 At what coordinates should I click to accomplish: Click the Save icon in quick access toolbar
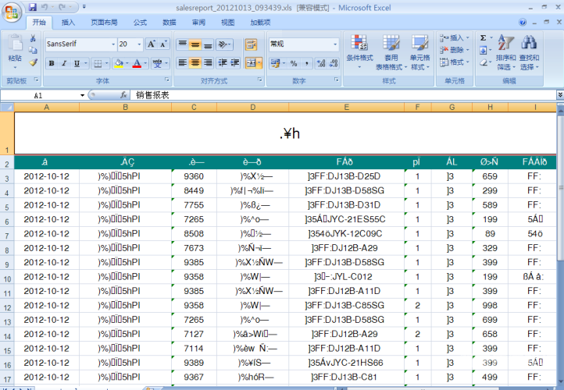[x=33, y=7]
